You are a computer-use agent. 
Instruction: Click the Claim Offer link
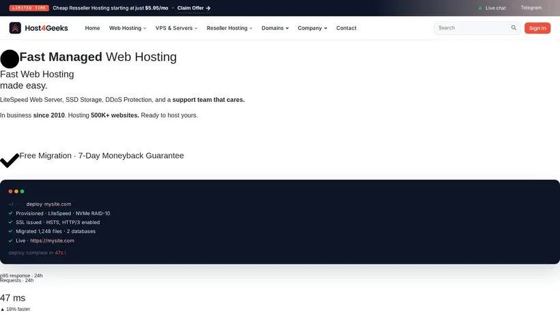[x=193, y=8]
